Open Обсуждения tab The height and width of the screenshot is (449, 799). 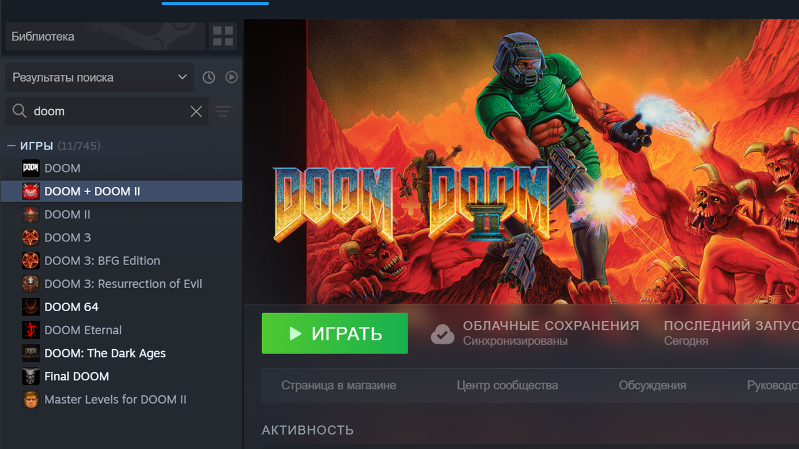click(652, 385)
